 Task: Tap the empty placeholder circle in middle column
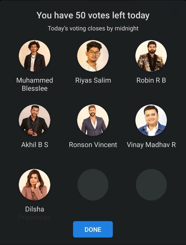93,185
